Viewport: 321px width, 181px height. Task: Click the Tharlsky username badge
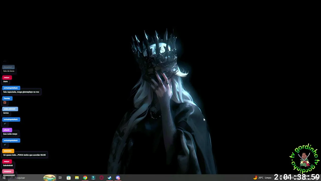coord(7,98)
